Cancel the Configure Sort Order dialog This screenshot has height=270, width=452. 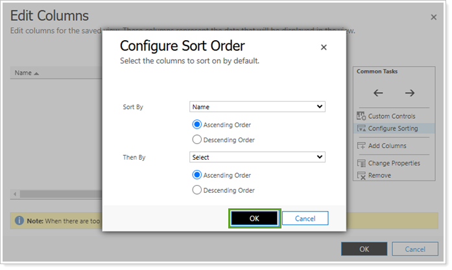pos(305,219)
